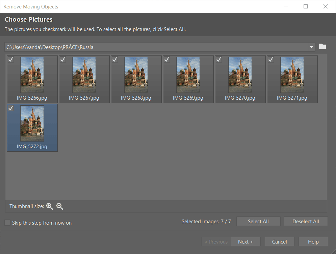Uncheck the IMG_5267.jpg checkbox
This screenshot has height=254, width=336.
pos(63,59)
